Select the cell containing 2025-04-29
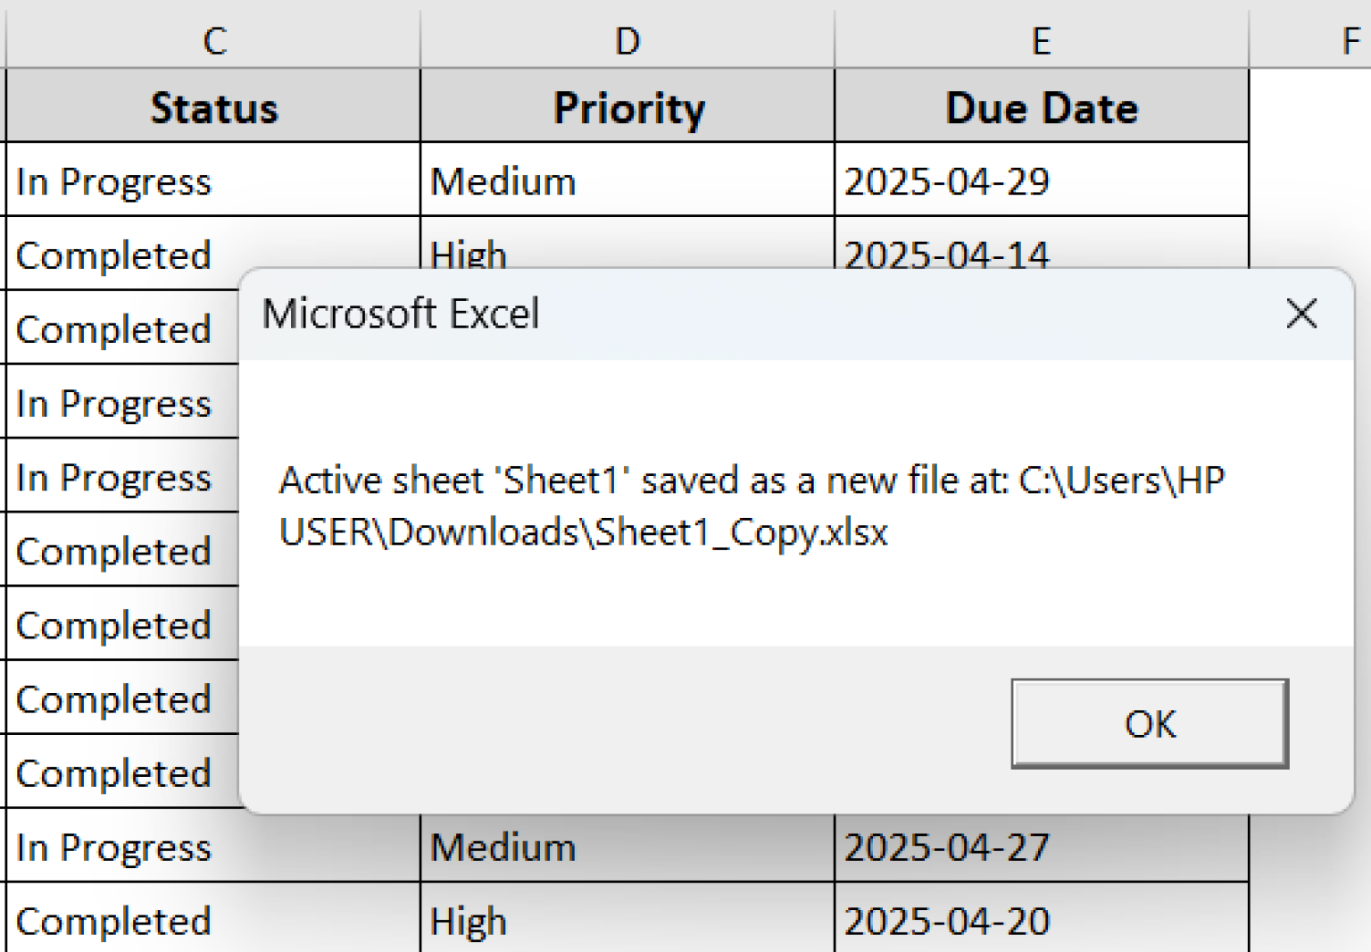 (948, 181)
